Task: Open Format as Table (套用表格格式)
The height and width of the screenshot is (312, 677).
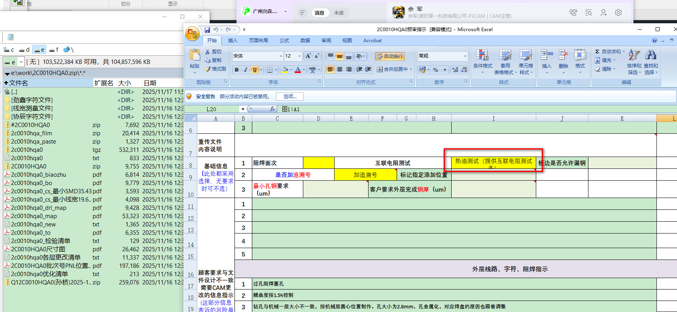Action: 505,61
